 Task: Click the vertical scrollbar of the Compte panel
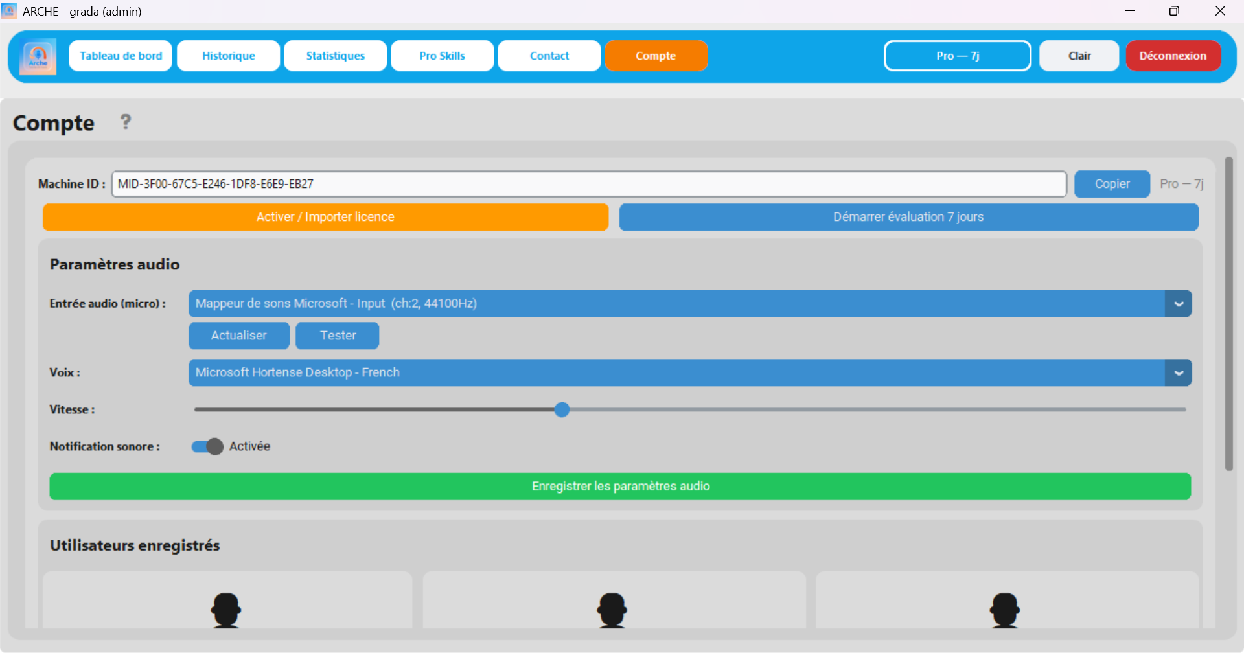click(x=1228, y=314)
